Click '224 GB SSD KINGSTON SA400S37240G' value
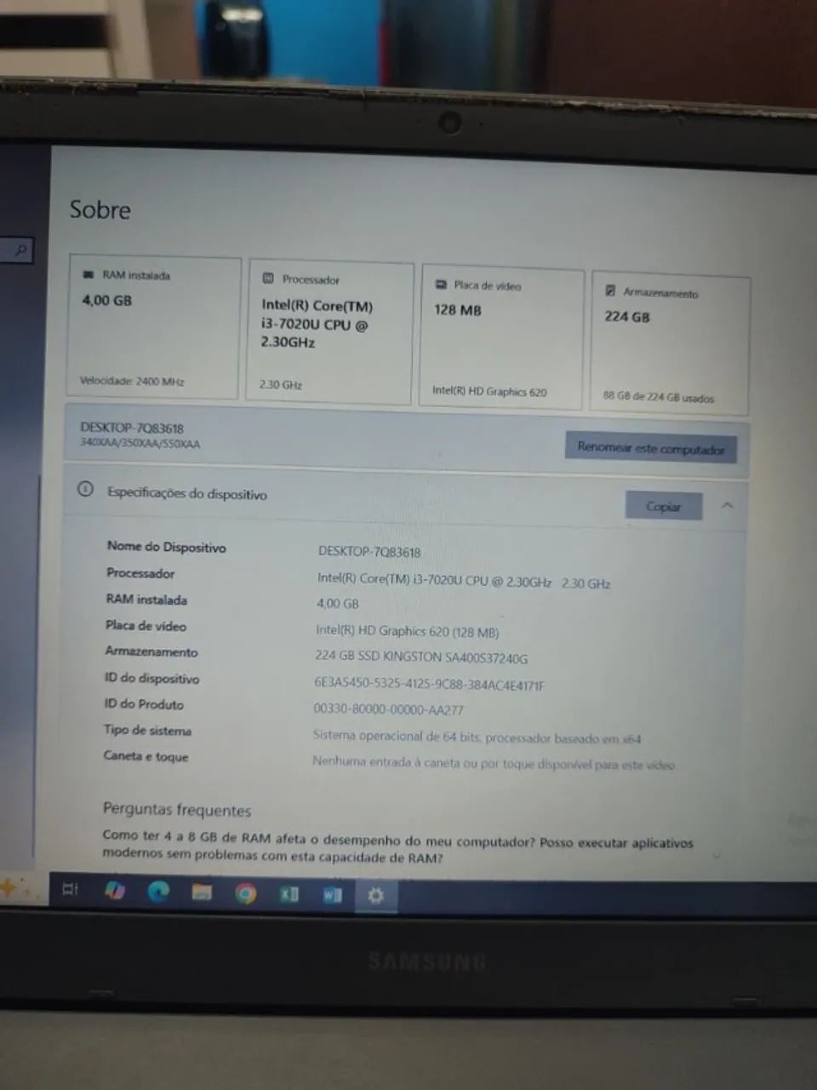The image size is (817, 1090). 421,657
